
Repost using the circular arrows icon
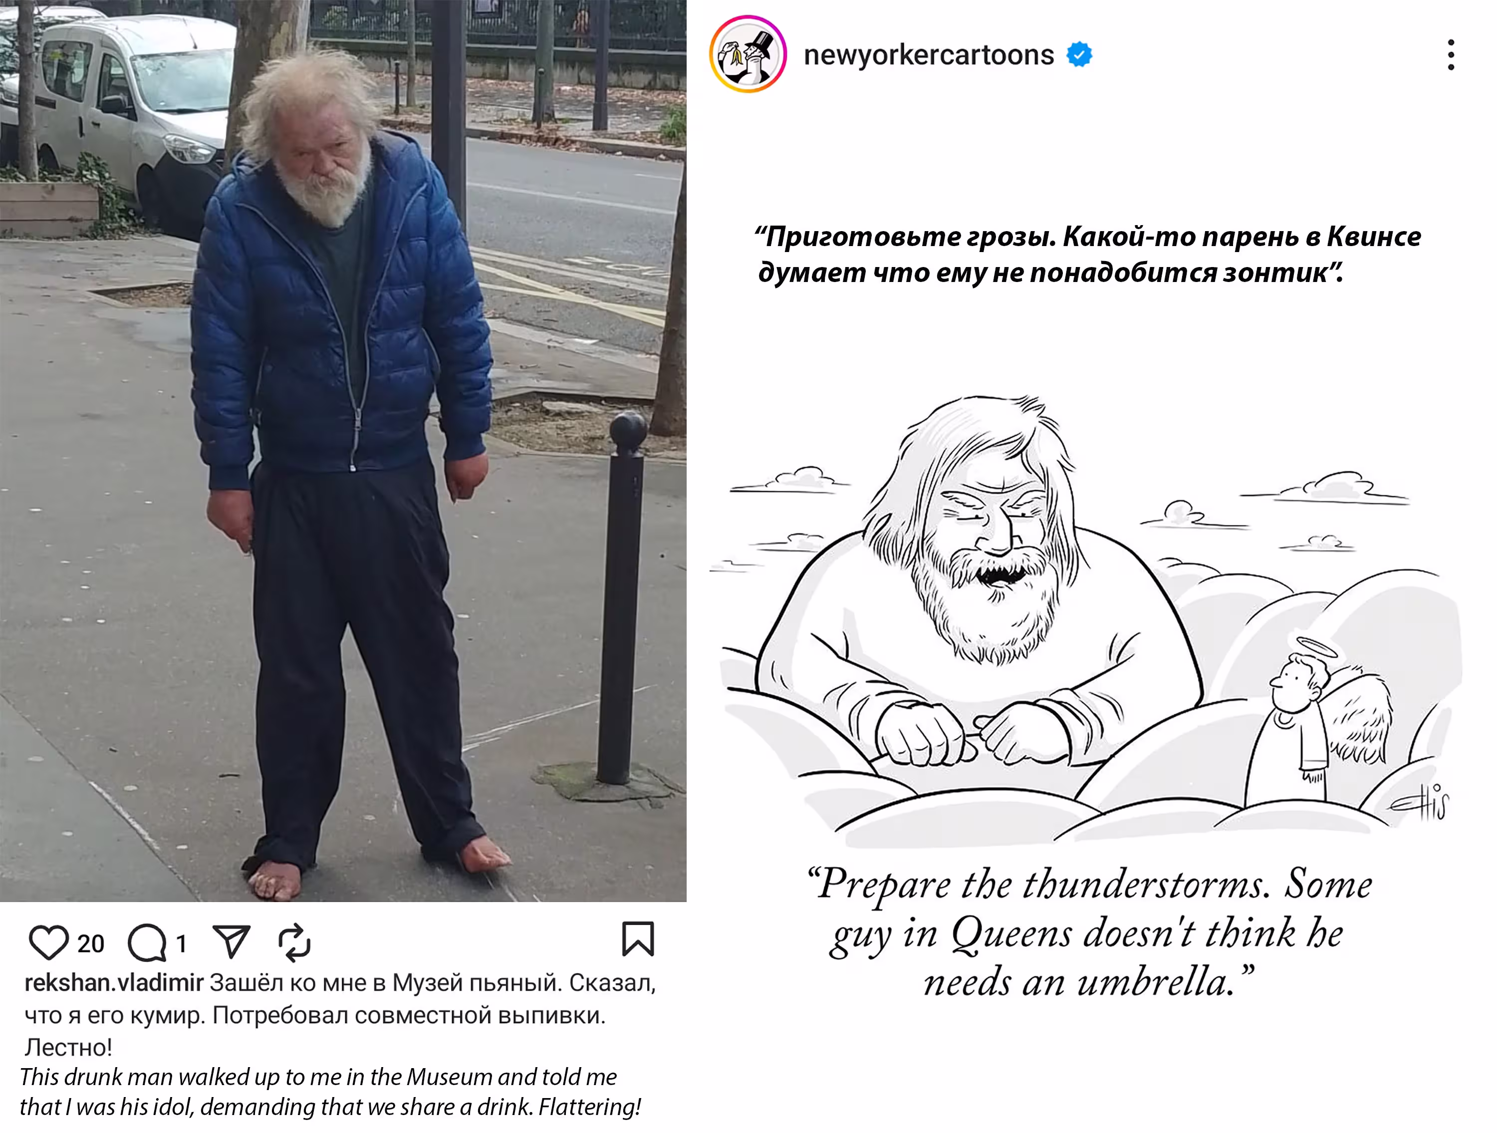click(x=294, y=942)
